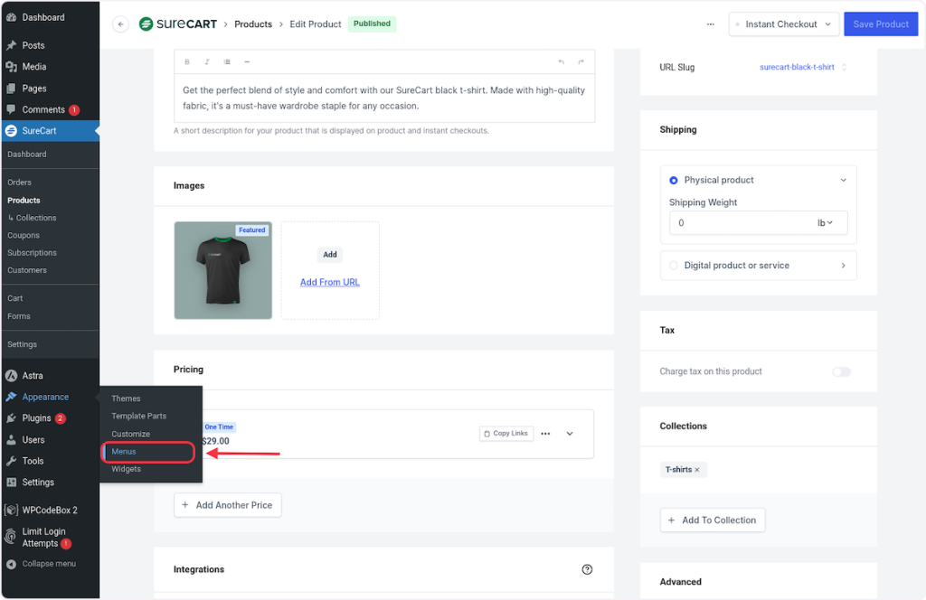This screenshot has height=600, width=926.
Task: Select the Physical product radio button
Action: click(674, 180)
